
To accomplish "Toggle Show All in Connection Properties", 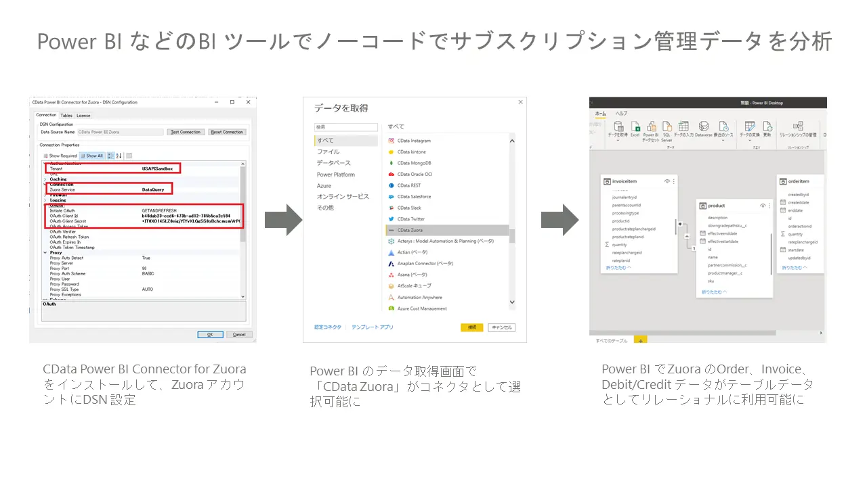I will click(92, 155).
